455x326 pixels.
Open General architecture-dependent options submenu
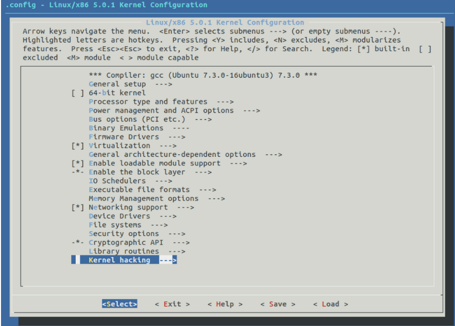point(185,154)
